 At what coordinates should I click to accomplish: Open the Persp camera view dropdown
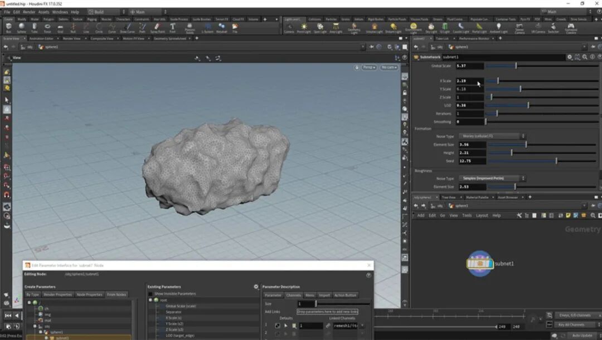(x=369, y=67)
